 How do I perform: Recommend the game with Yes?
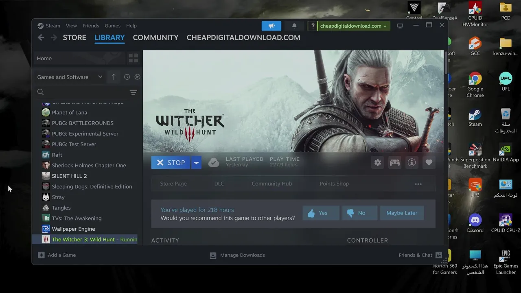[x=321, y=213]
